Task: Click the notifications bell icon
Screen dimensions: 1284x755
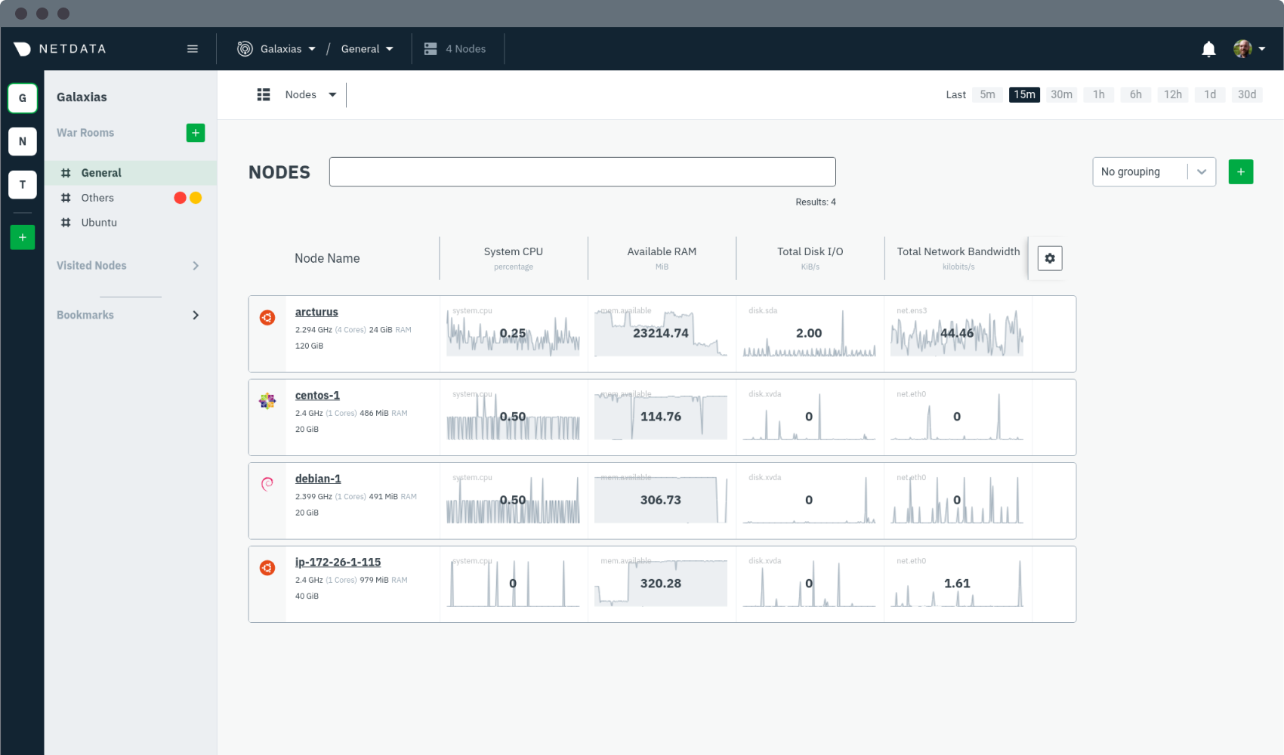Action: coord(1208,49)
